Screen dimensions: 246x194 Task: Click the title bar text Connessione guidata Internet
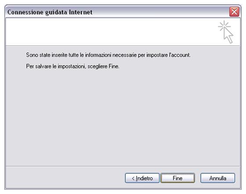coord(50,12)
